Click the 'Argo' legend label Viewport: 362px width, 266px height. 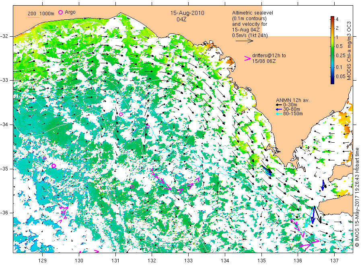[x=70, y=12]
